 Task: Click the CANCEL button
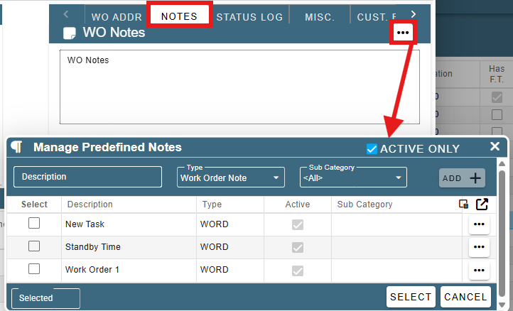coord(465,297)
